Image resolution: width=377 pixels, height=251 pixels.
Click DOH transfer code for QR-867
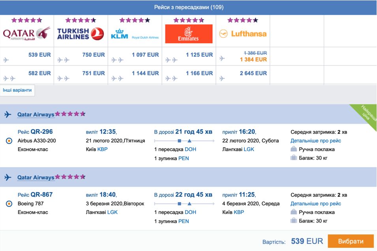[190, 212]
